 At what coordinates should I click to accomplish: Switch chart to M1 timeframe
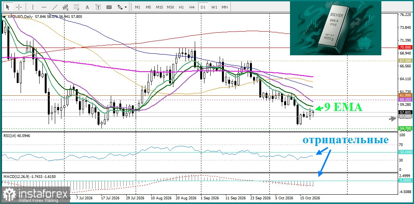138,7
